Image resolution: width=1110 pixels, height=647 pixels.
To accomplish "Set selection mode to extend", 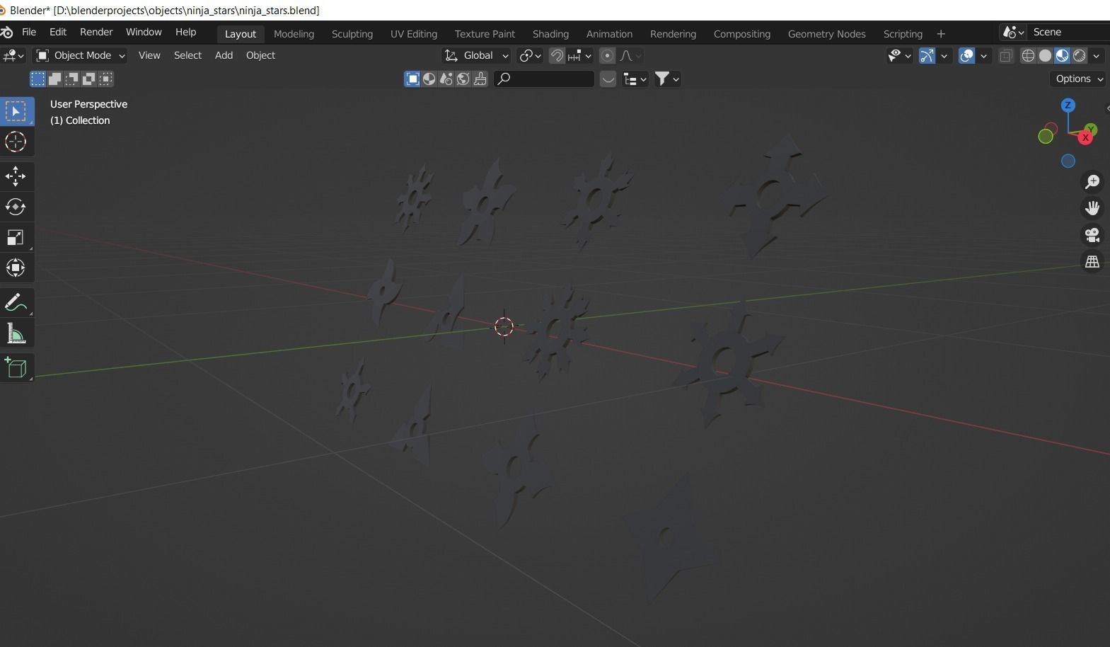I will tap(54, 79).
